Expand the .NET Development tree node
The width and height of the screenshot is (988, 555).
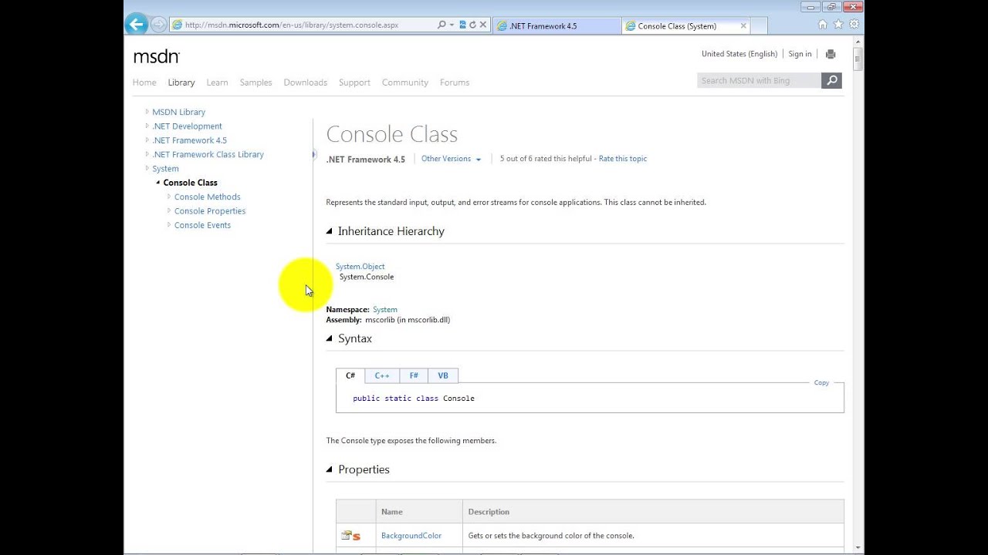147,126
